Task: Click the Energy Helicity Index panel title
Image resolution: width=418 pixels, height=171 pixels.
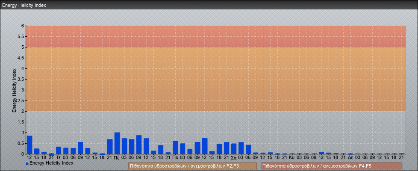Action: tap(24, 5)
